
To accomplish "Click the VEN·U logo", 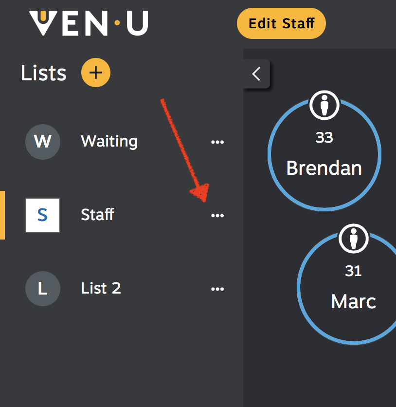I will pyautogui.click(x=89, y=23).
